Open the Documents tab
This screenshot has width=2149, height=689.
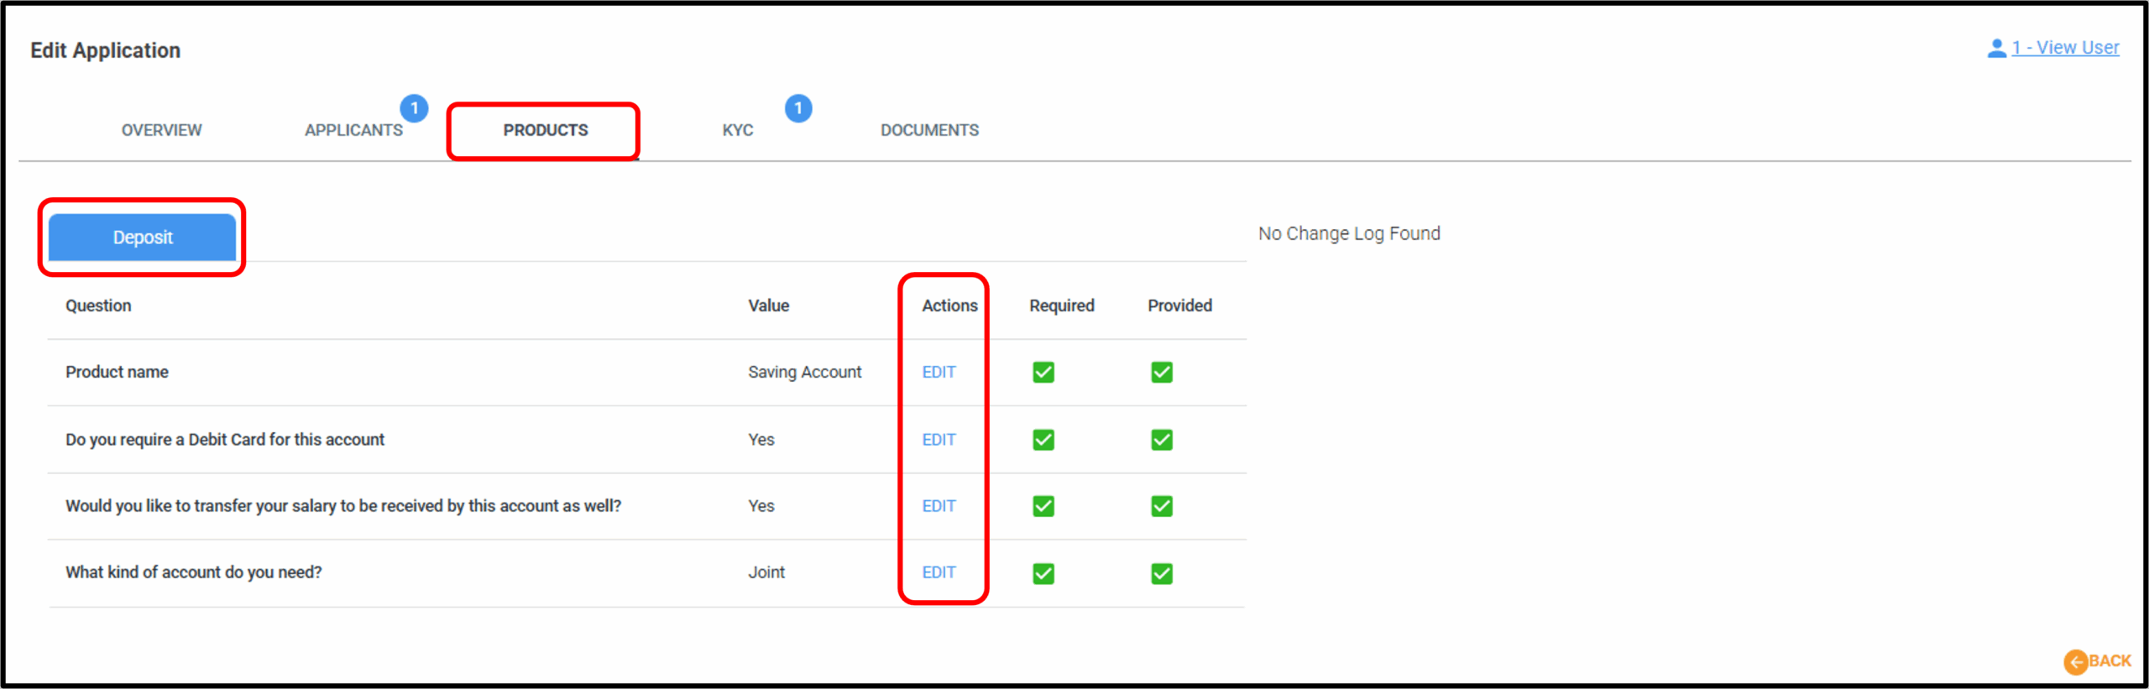pyautogui.click(x=929, y=130)
